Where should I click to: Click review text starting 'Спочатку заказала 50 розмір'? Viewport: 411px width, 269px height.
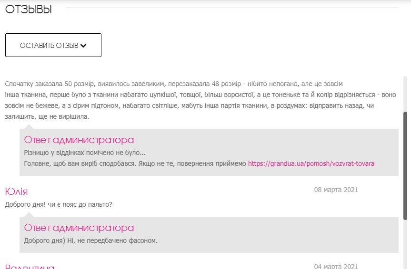(x=174, y=84)
